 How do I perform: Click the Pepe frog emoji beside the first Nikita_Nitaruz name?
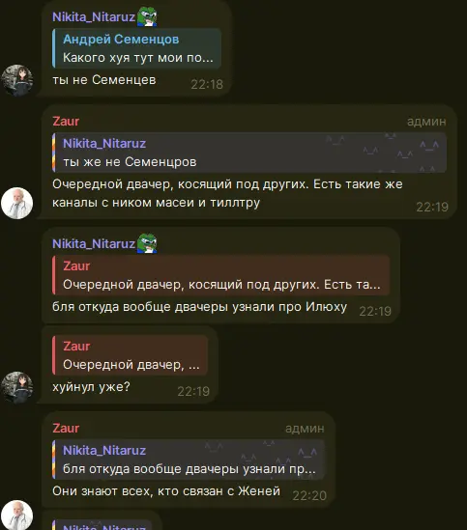pos(147,16)
